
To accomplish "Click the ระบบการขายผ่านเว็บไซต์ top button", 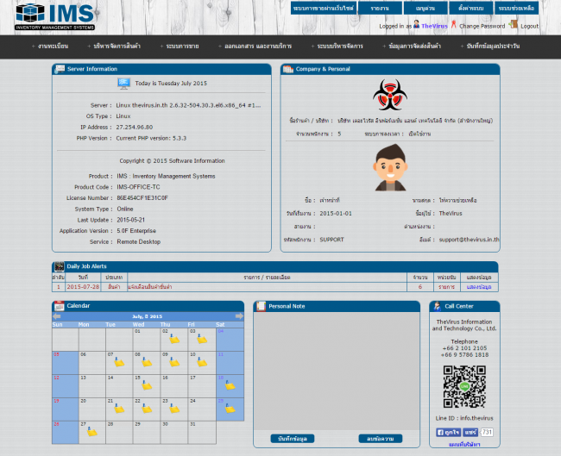I will coord(323,8).
